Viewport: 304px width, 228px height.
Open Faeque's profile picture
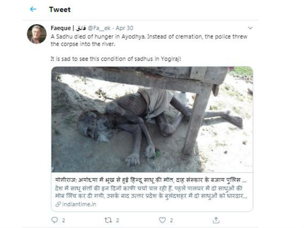coord(37,34)
